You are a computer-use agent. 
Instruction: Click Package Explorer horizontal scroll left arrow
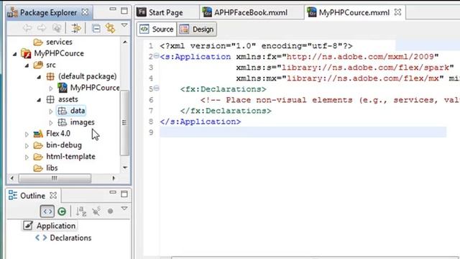coord(12,178)
